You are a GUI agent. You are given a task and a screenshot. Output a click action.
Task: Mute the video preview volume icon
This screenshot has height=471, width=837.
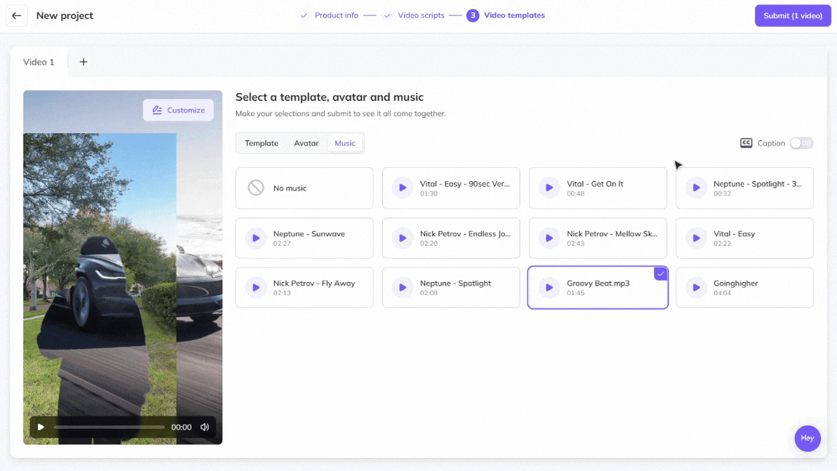click(x=205, y=427)
